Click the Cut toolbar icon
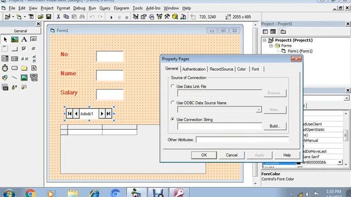This screenshot has height=197, width=351. tap(59, 17)
